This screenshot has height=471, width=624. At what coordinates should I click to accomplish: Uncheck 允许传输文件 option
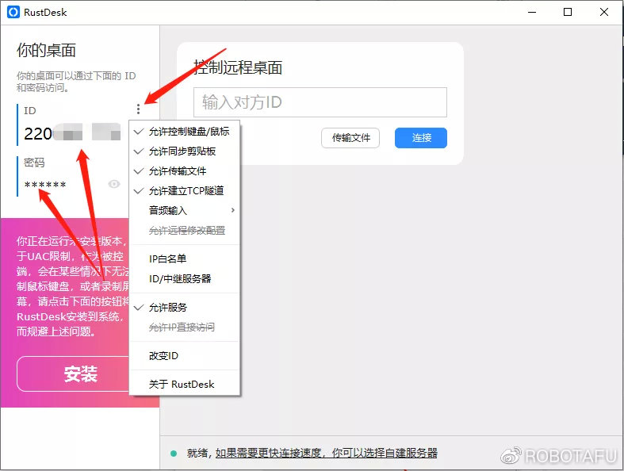click(x=178, y=171)
